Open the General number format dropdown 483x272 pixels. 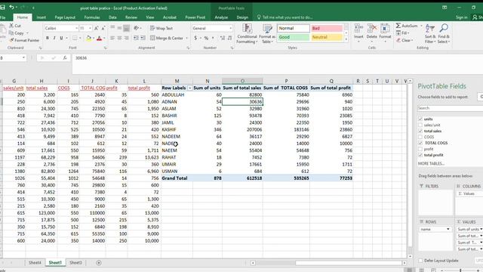pyautogui.click(x=230, y=28)
